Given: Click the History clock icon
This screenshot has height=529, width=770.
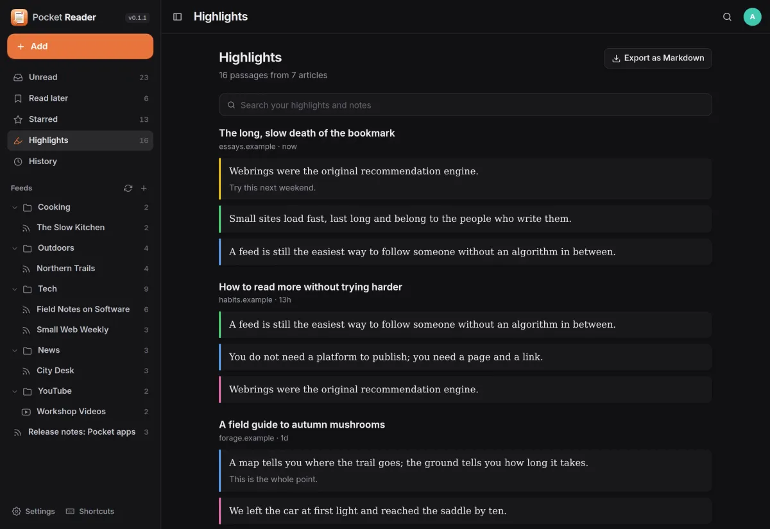Looking at the screenshot, I should (x=18, y=162).
